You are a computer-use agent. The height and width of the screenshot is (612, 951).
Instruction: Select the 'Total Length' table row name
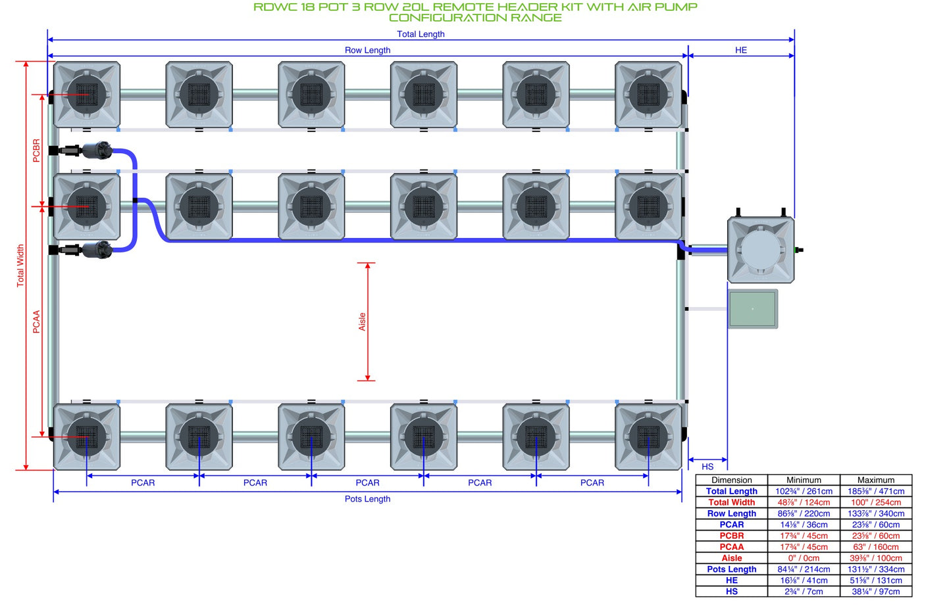[x=732, y=492]
